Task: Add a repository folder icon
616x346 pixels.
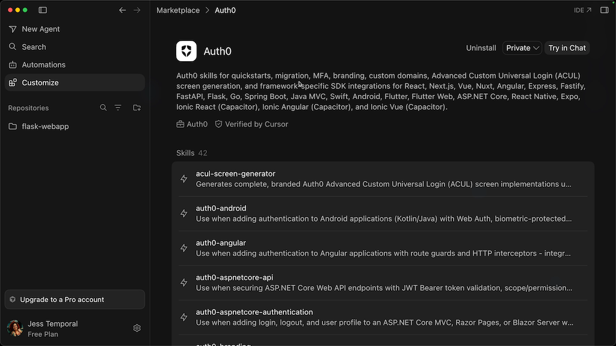Action: coord(137,108)
